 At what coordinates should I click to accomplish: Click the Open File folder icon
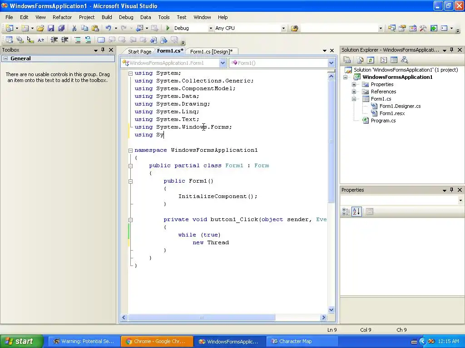pyautogui.click(x=40, y=28)
